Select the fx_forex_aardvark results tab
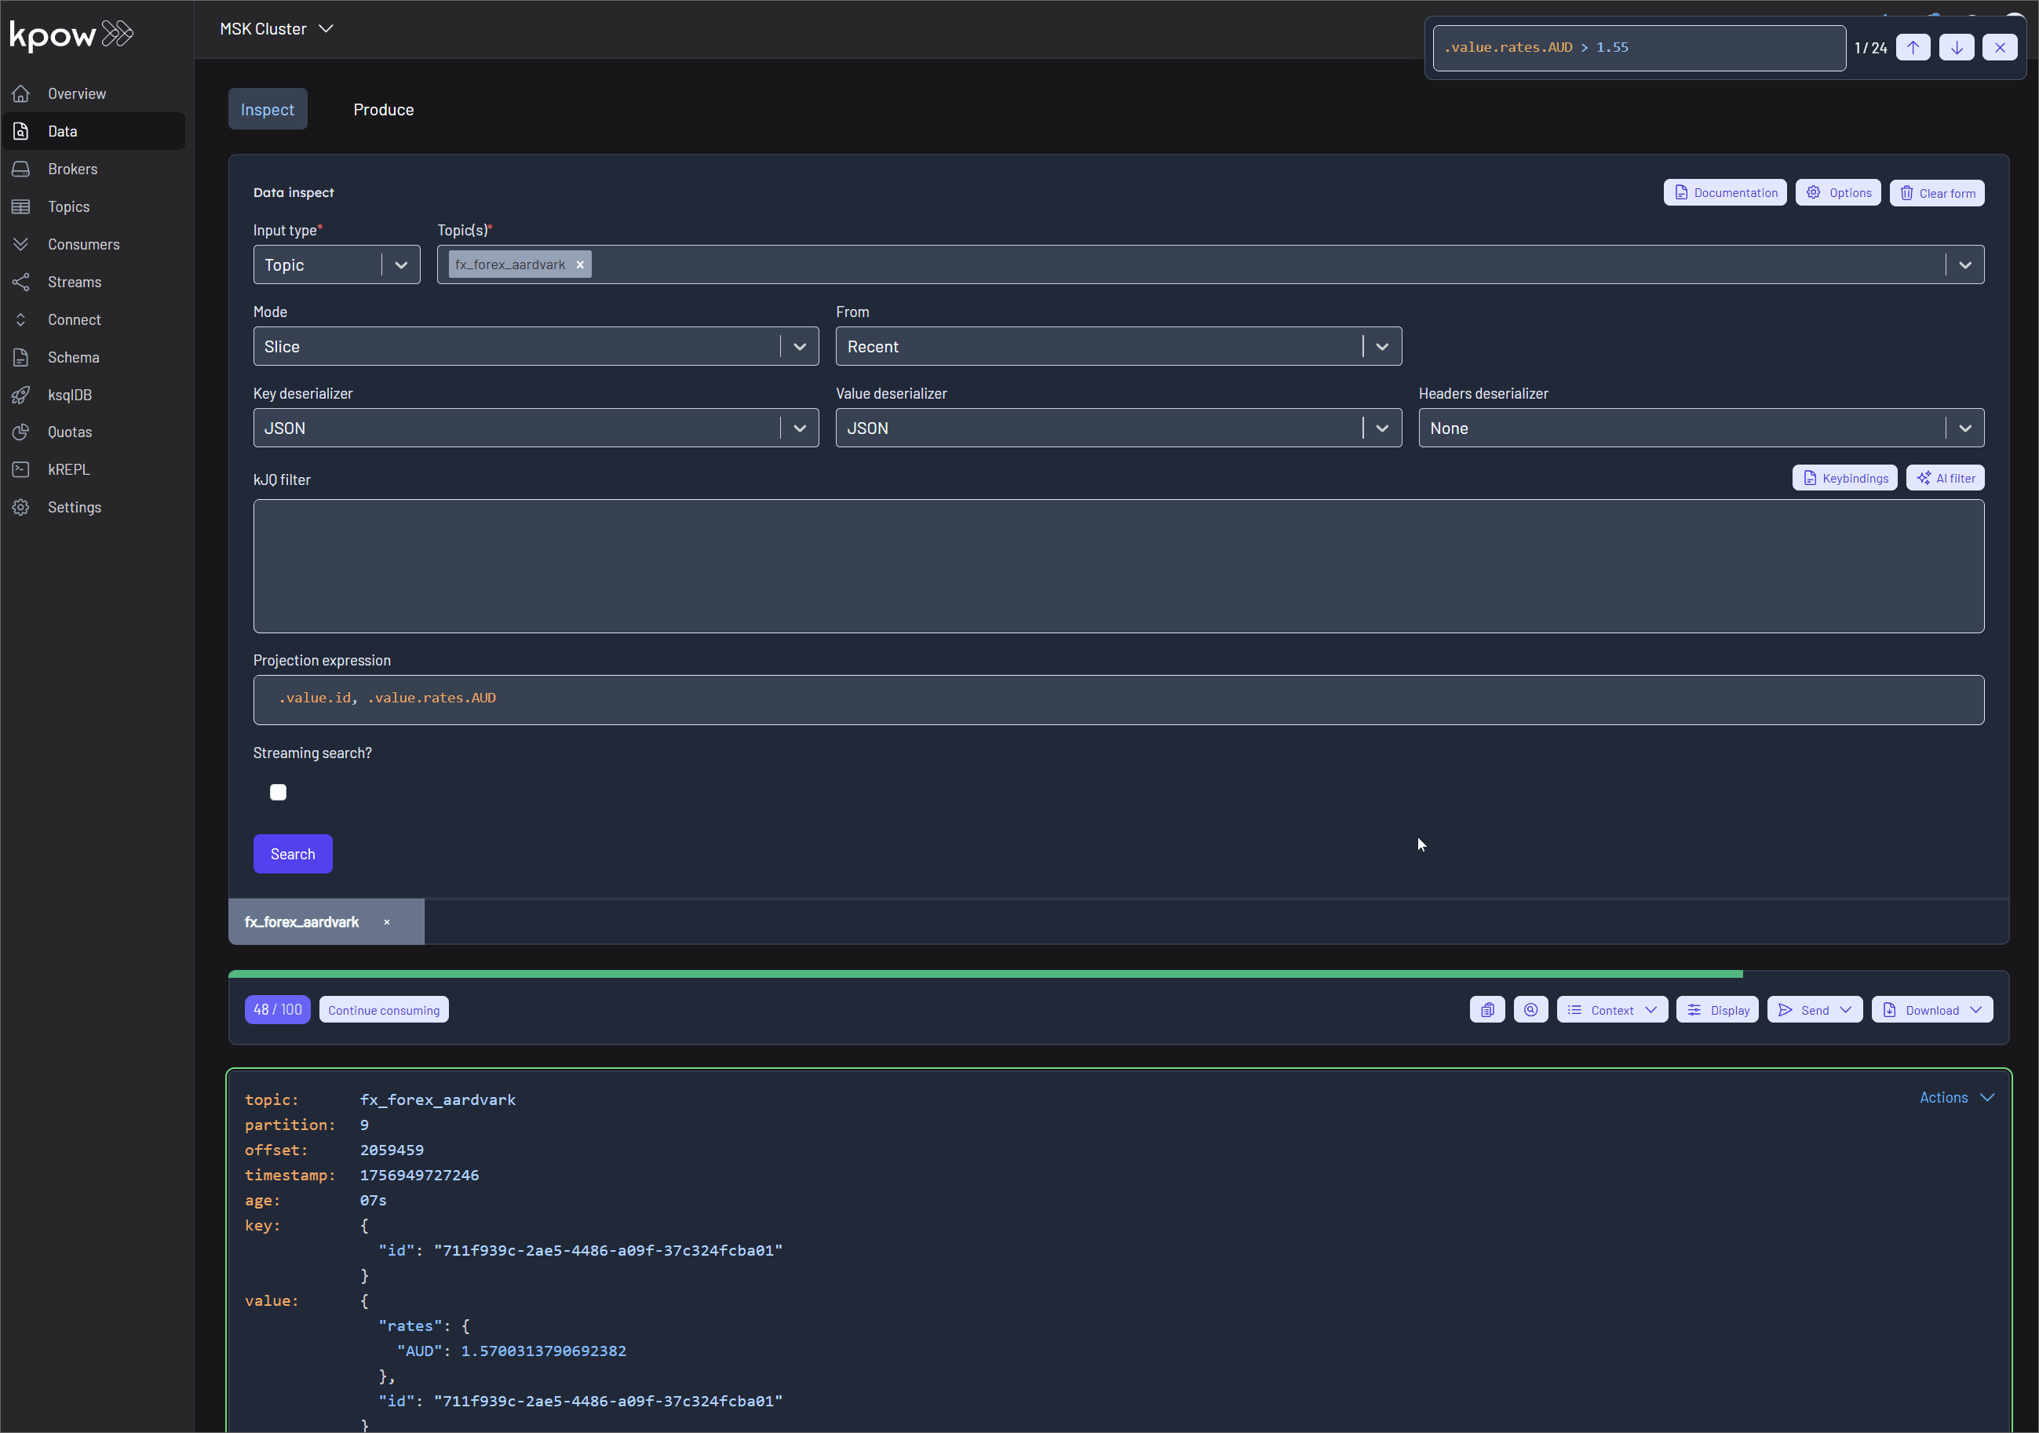Screen dimensions: 2039x1433 (x=302, y=921)
